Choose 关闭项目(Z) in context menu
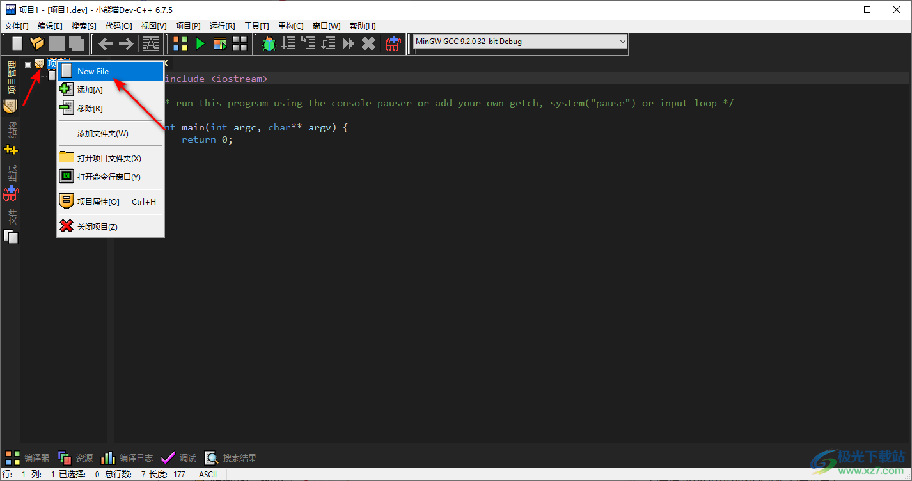 [111, 226]
